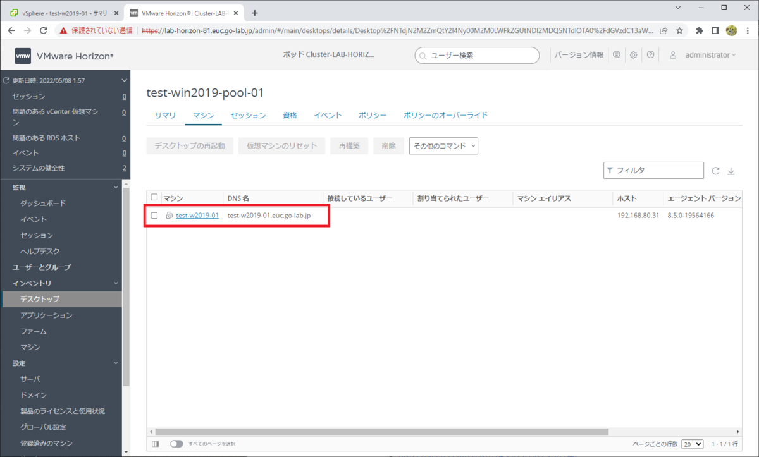Screen dimensions: 759x457
Task: Open ダッシュボード in the sidebar
Action: pos(43,204)
